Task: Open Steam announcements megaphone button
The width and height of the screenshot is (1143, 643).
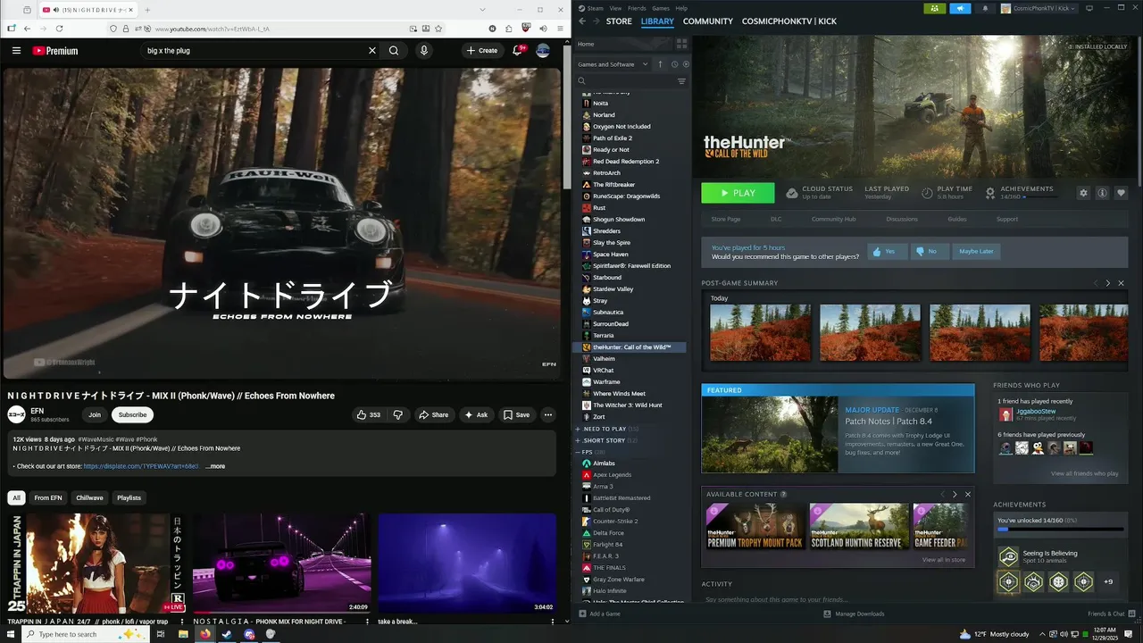Action: pos(961,8)
